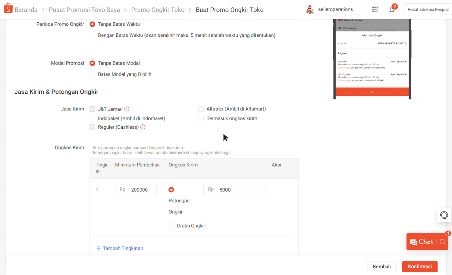Select Dengan Batas Waktu radio option
The image size is (452, 275).
click(93, 36)
